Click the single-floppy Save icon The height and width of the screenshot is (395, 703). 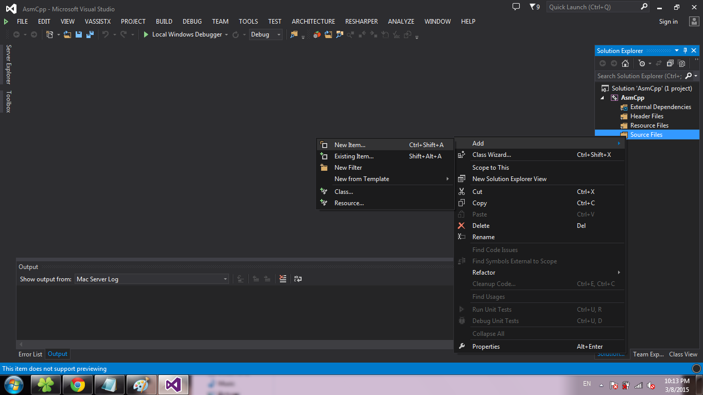79,34
